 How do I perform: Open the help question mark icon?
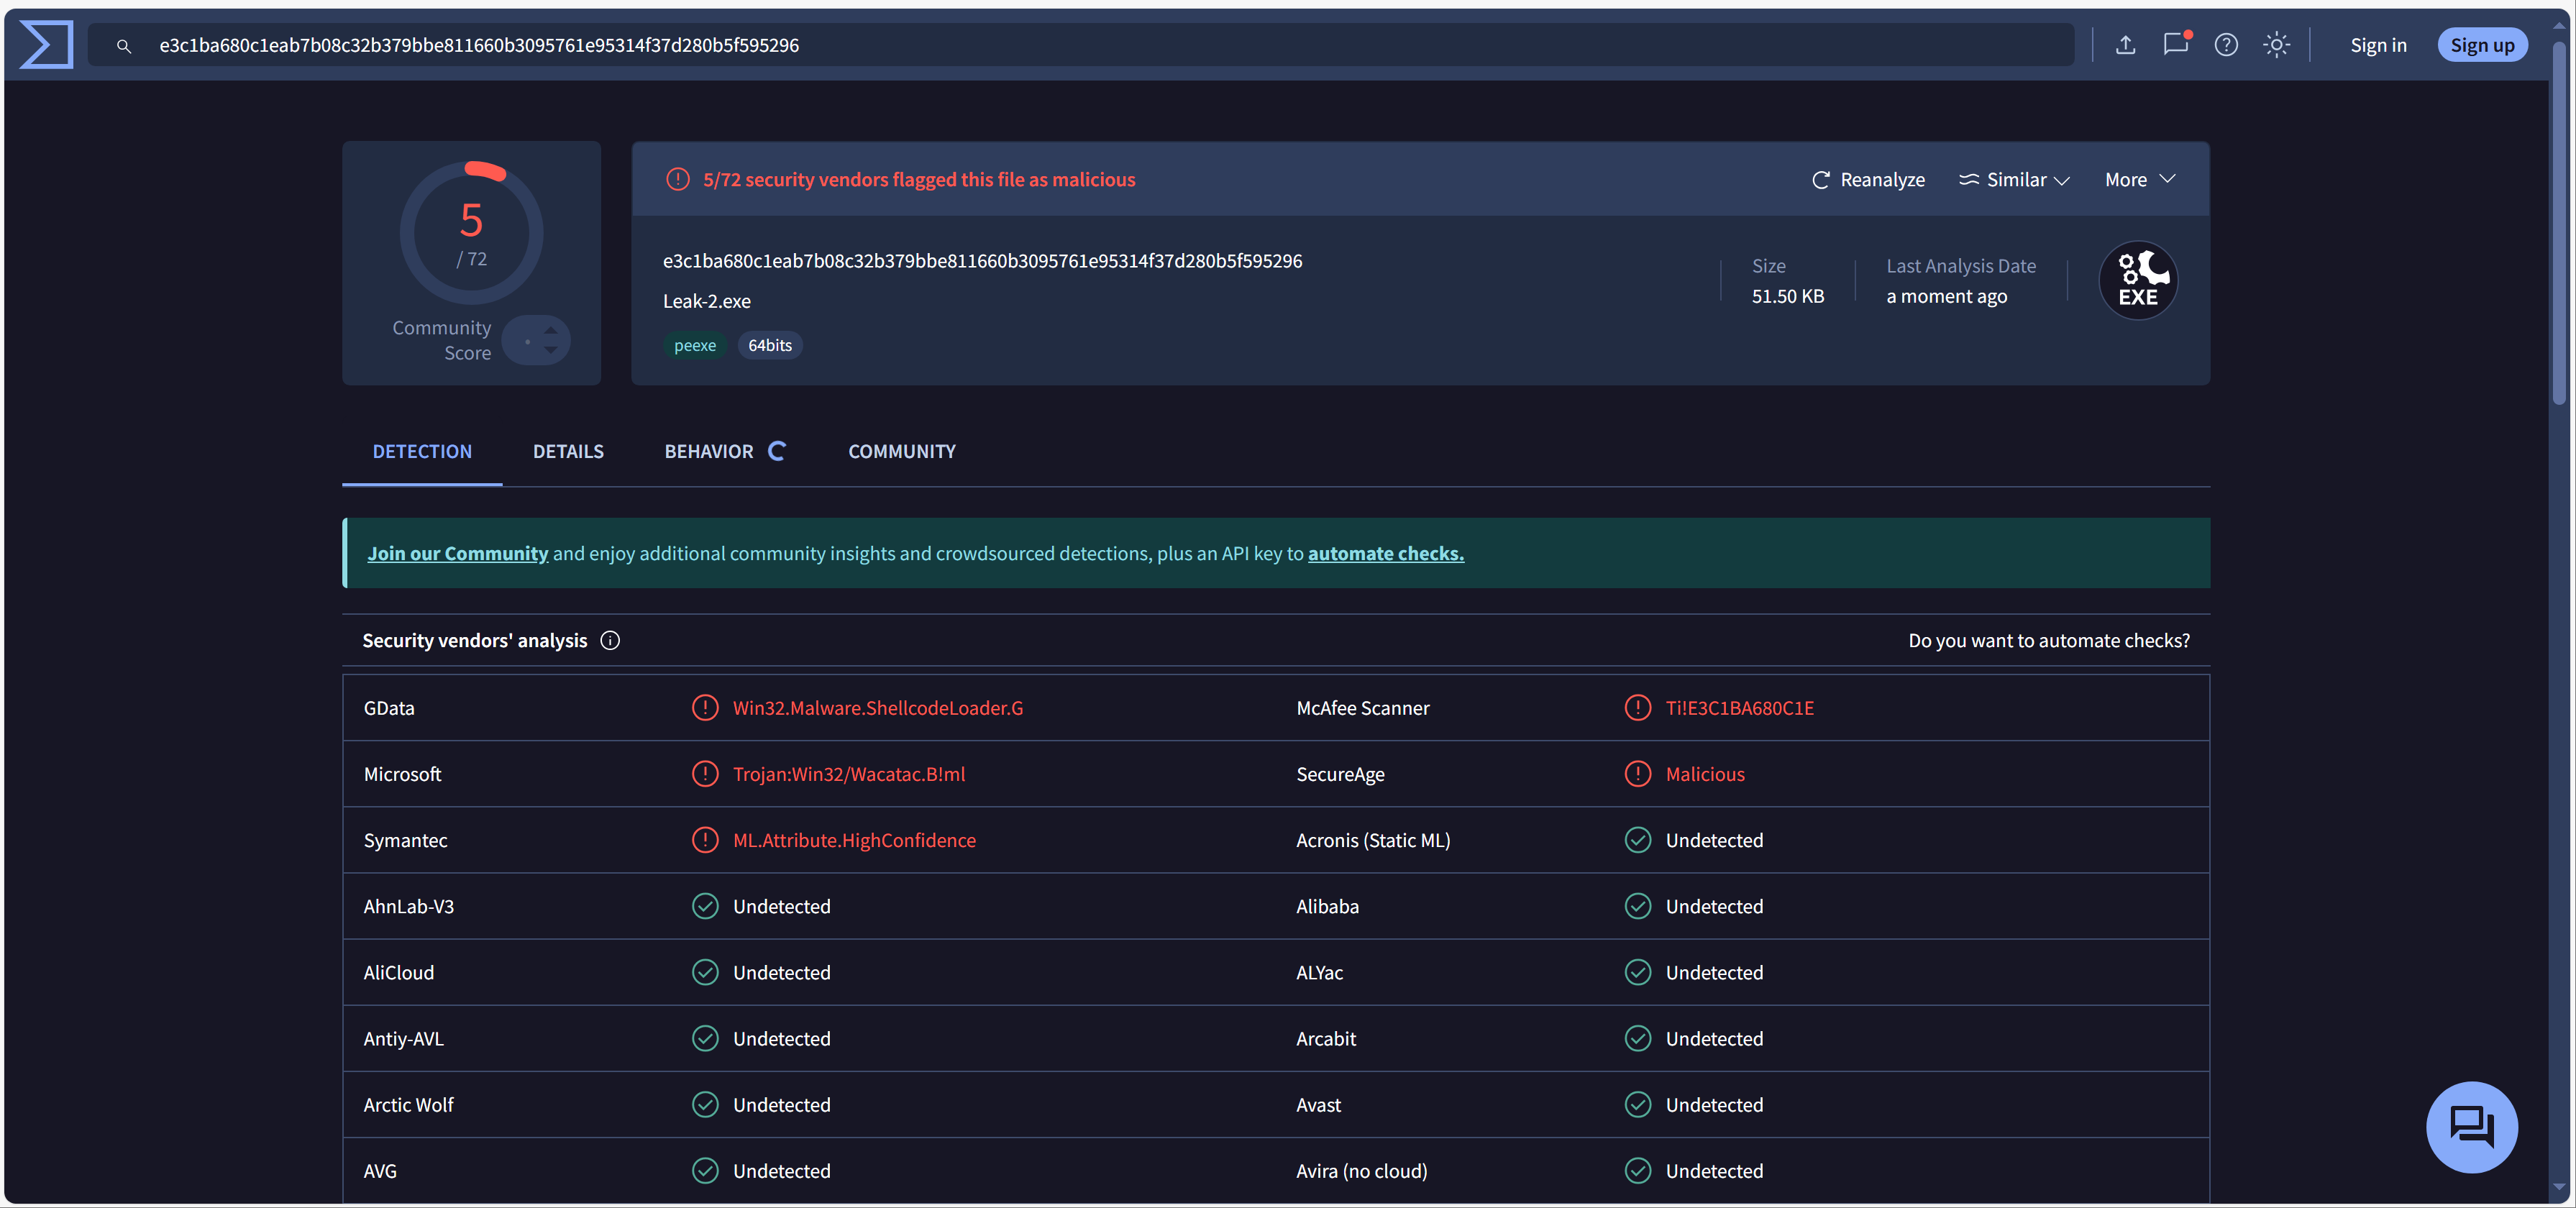pyautogui.click(x=2225, y=45)
